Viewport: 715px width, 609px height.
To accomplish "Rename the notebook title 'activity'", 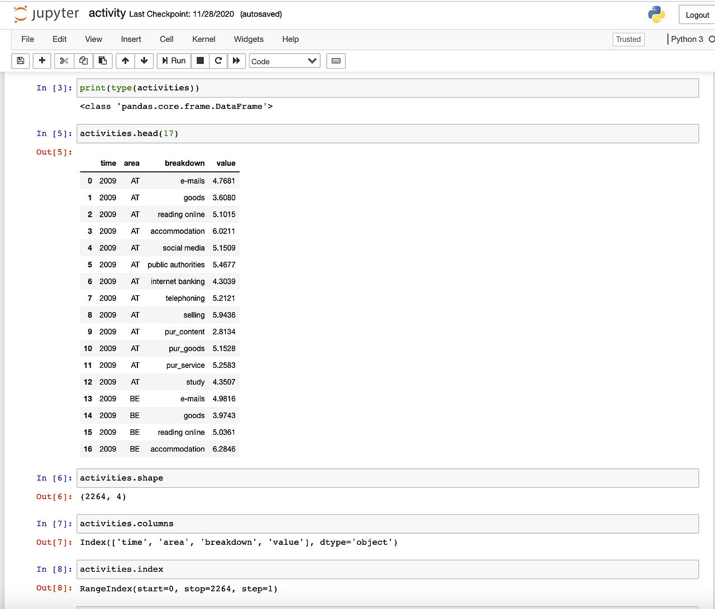I will tap(107, 13).
